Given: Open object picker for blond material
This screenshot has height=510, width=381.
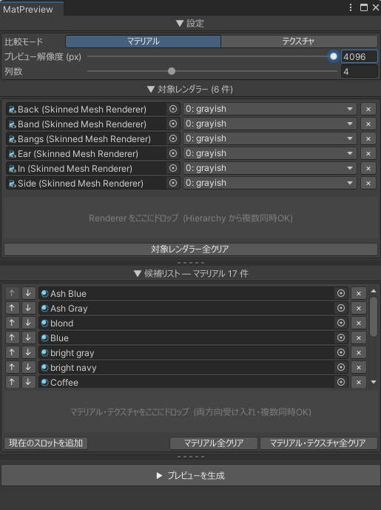Looking at the screenshot, I should click(341, 323).
